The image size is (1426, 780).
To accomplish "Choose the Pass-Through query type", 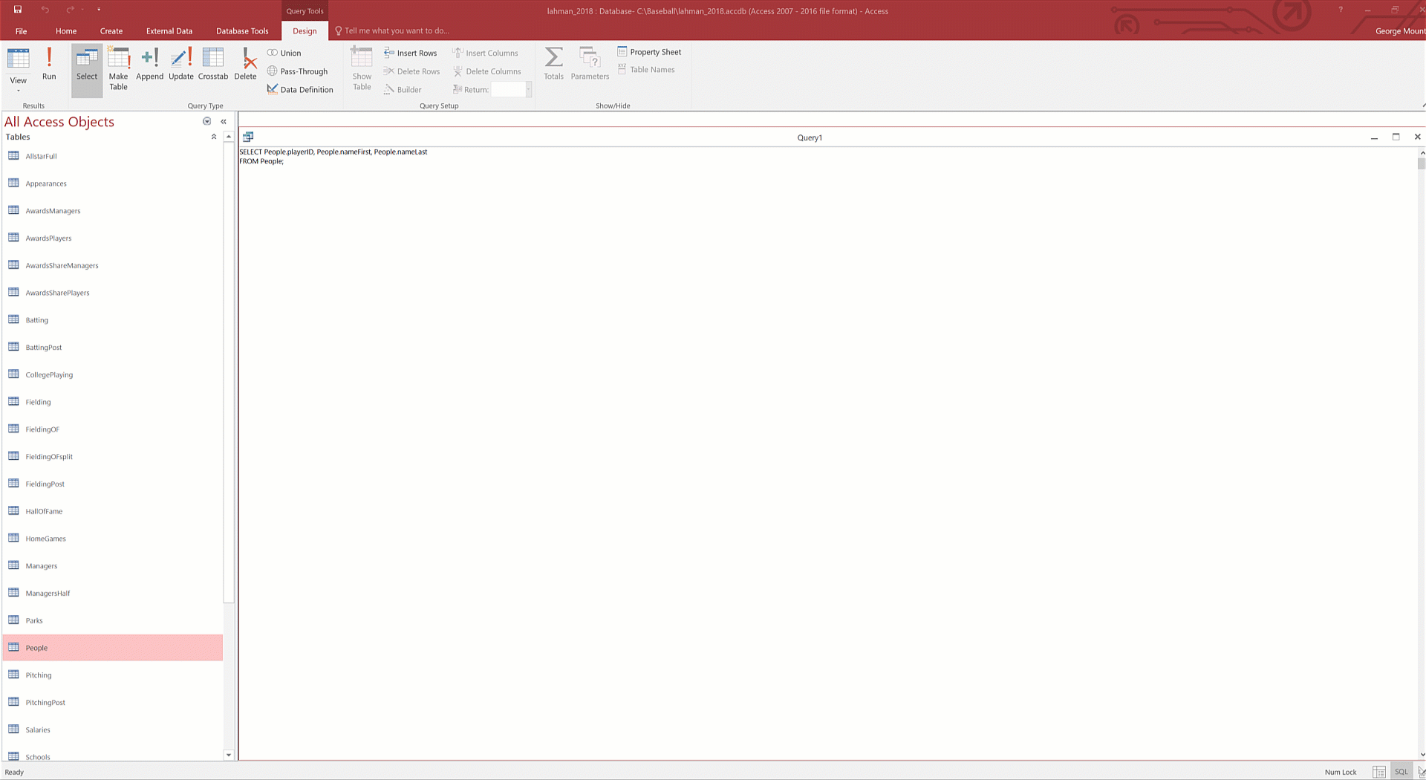I will tap(297, 71).
